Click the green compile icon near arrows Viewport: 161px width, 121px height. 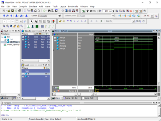click(x=84, y=11)
